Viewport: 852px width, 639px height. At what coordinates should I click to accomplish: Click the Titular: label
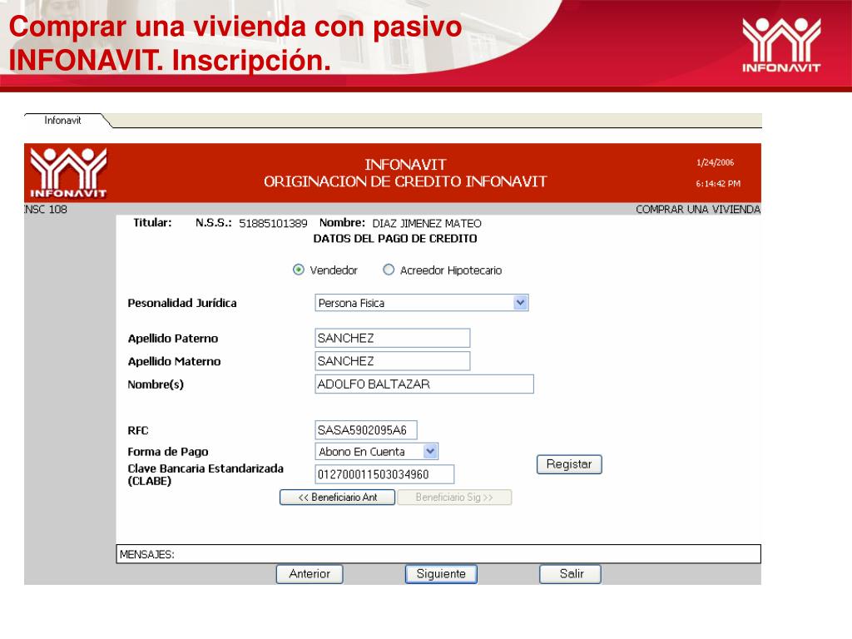click(x=153, y=223)
